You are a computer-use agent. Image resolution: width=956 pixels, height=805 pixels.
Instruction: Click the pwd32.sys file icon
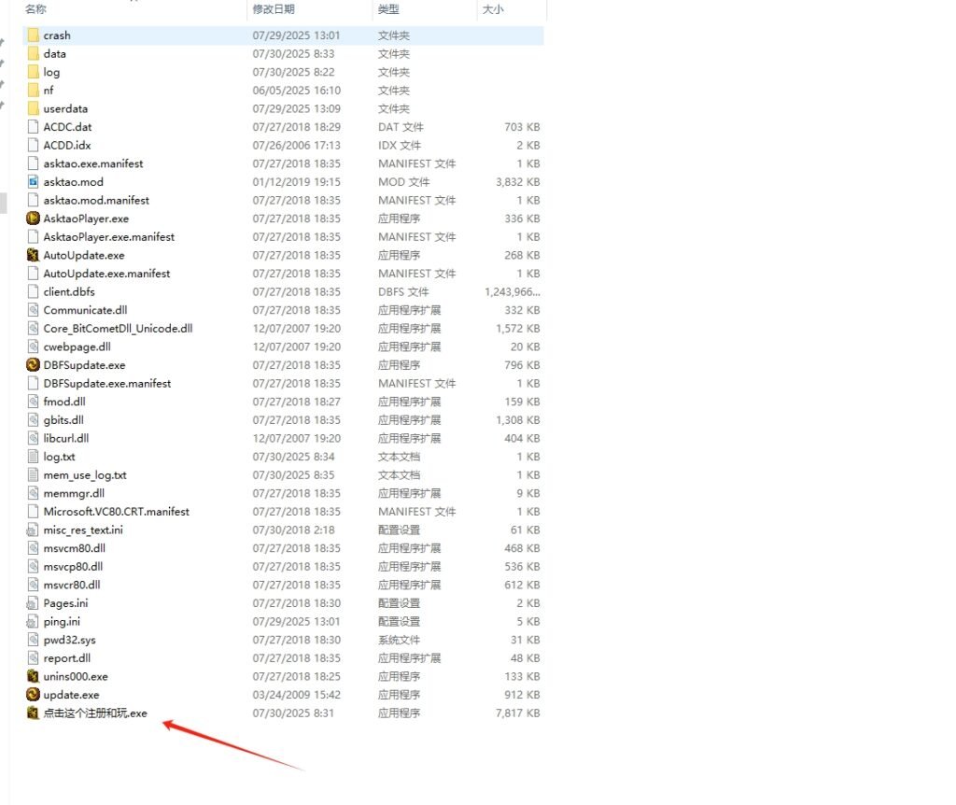tap(34, 640)
